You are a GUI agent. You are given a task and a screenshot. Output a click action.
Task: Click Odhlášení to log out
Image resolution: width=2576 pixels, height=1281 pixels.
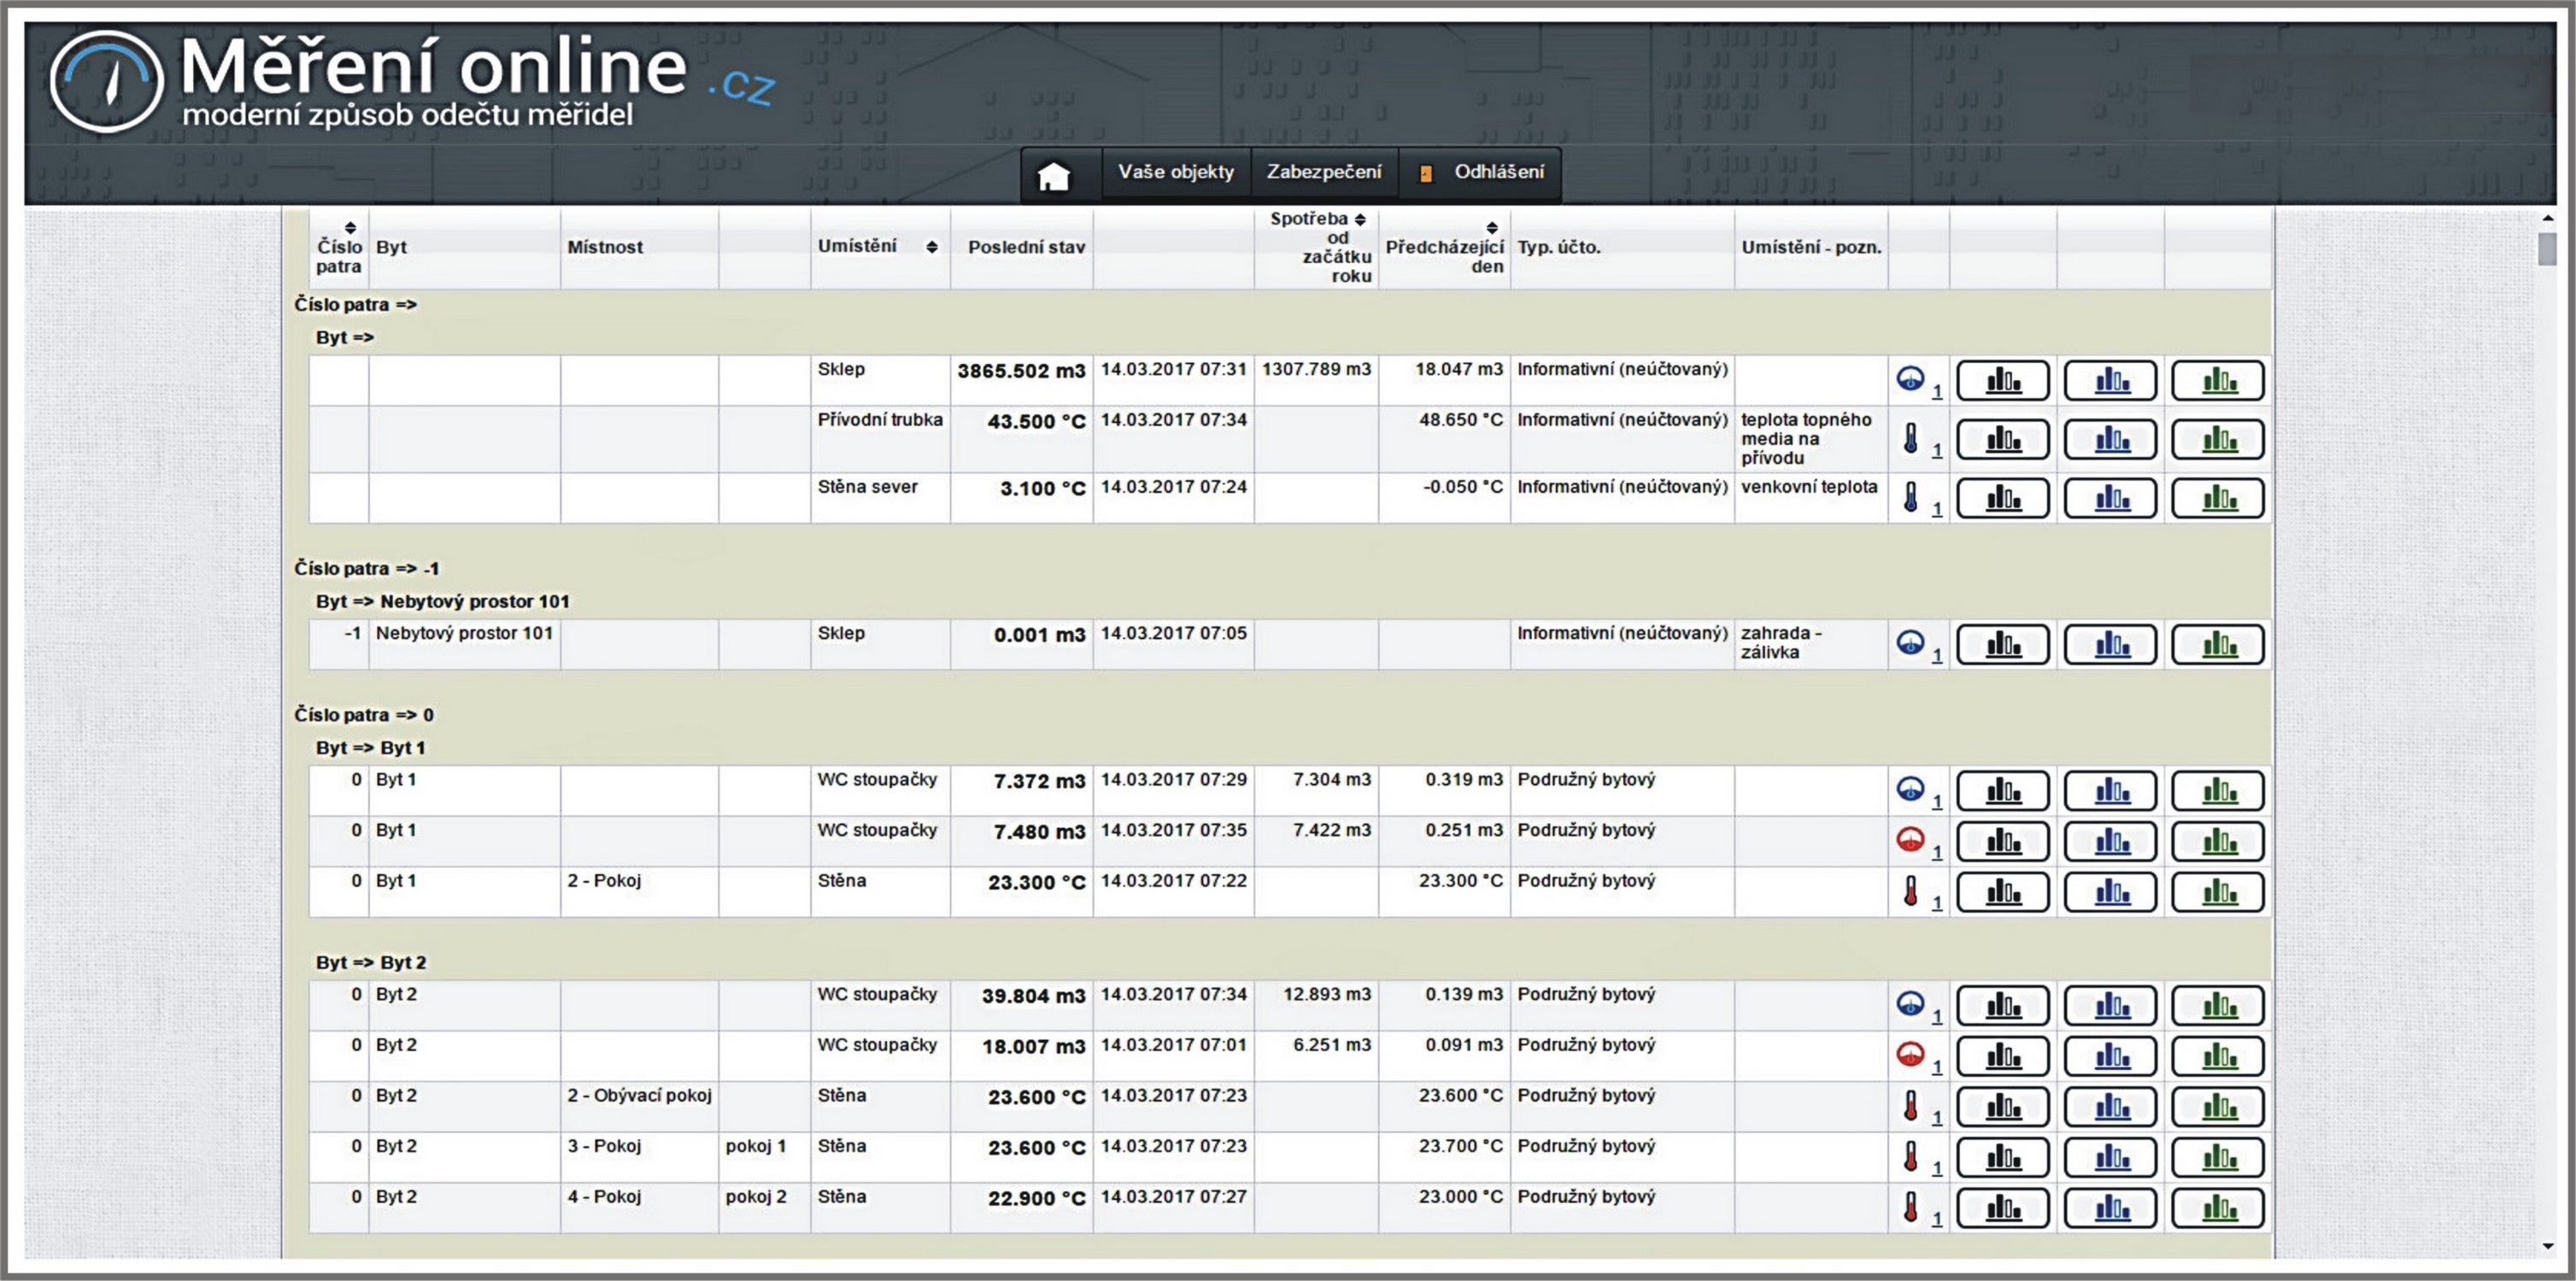pos(1497,172)
